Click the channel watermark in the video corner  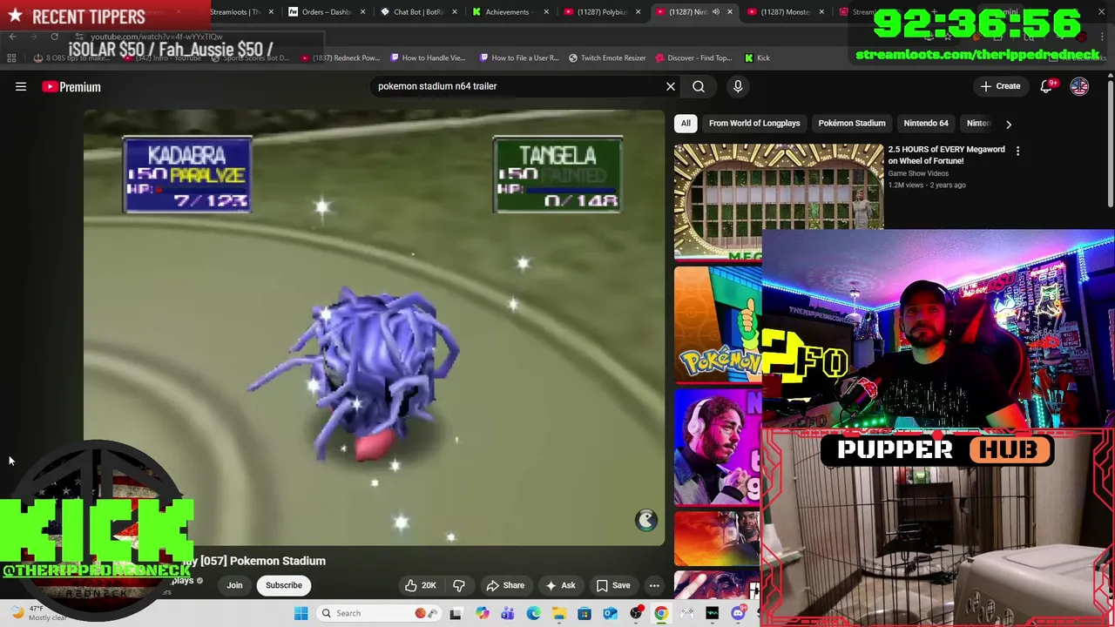646,520
